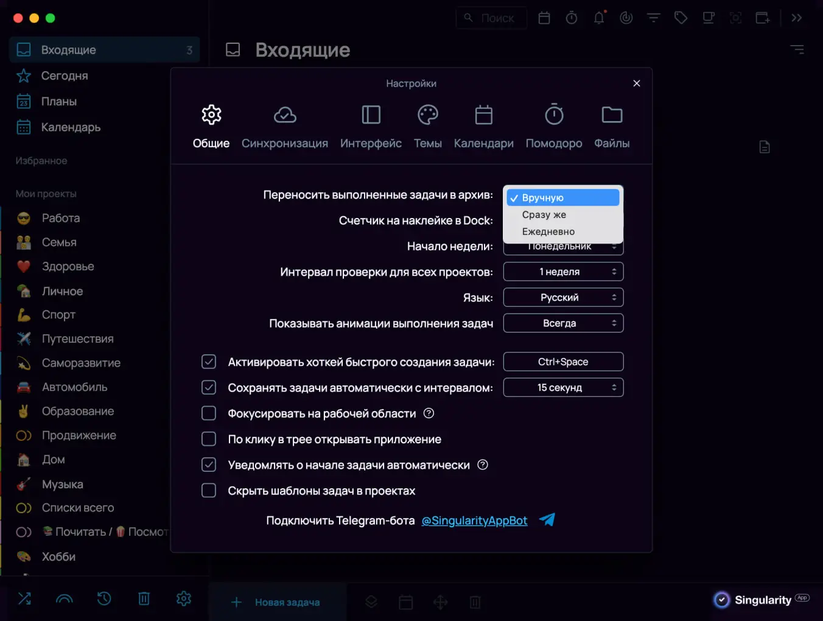Screen dimensions: 823x621
Task: Open the settings gear in the bottom toolbar
Action: (x=183, y=599)
